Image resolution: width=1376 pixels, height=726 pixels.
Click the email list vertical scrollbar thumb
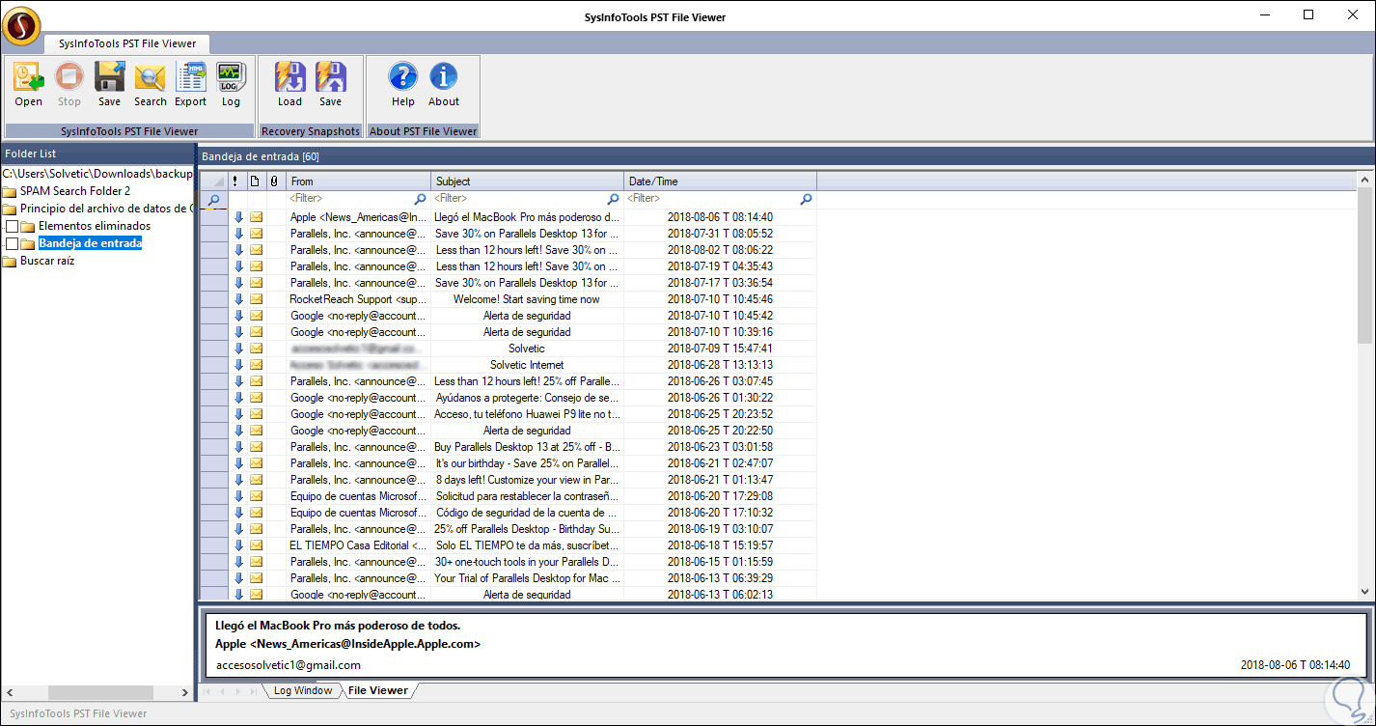(x=1365, y=265)
